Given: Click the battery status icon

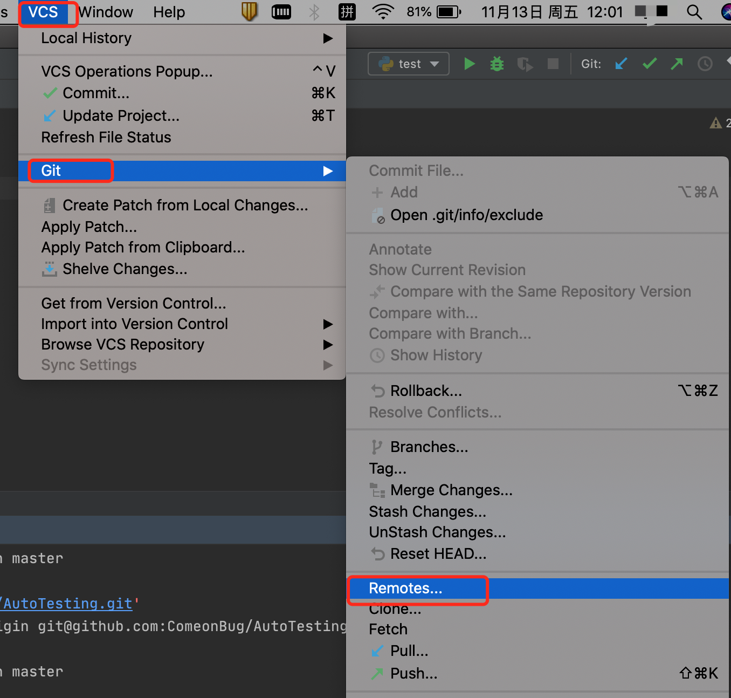Looking at the screenshot, I should coord(449,12).
